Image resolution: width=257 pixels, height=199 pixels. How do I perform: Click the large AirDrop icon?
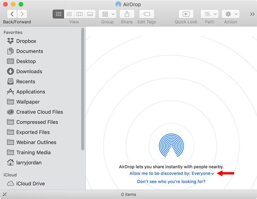[x=171, y=146]
